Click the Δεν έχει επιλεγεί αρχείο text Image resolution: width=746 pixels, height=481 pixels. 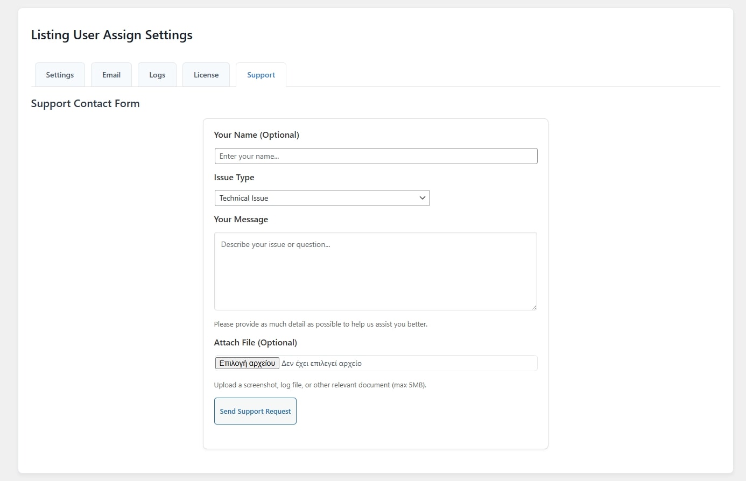pos(322,364)
